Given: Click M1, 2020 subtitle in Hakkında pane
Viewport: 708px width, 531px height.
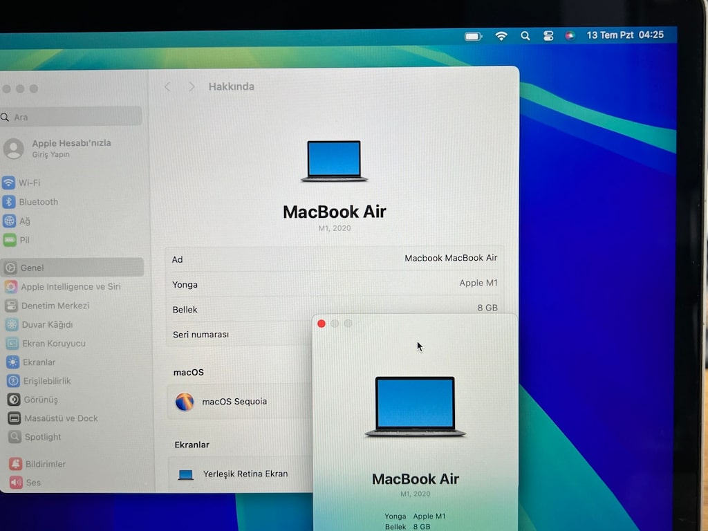Looking at the screenshot, I should 335,228.
